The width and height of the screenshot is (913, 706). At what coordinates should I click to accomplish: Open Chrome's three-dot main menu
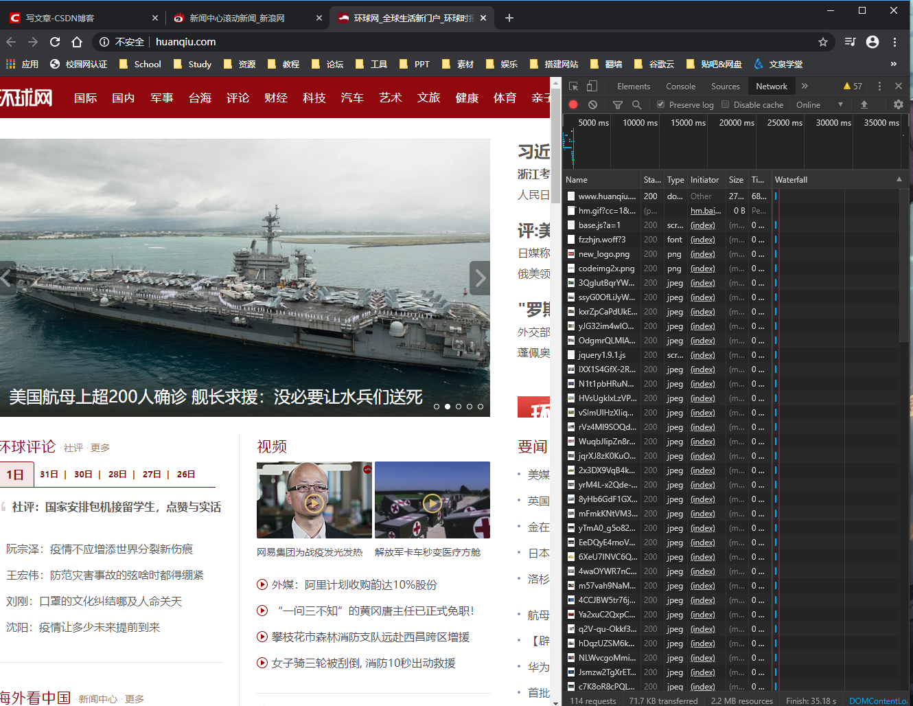coord(894,42)
